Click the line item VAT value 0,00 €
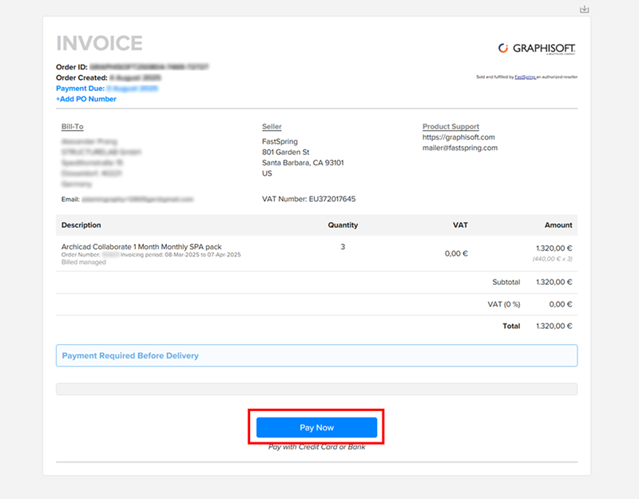639x499 pixels. tap(456, 253)
